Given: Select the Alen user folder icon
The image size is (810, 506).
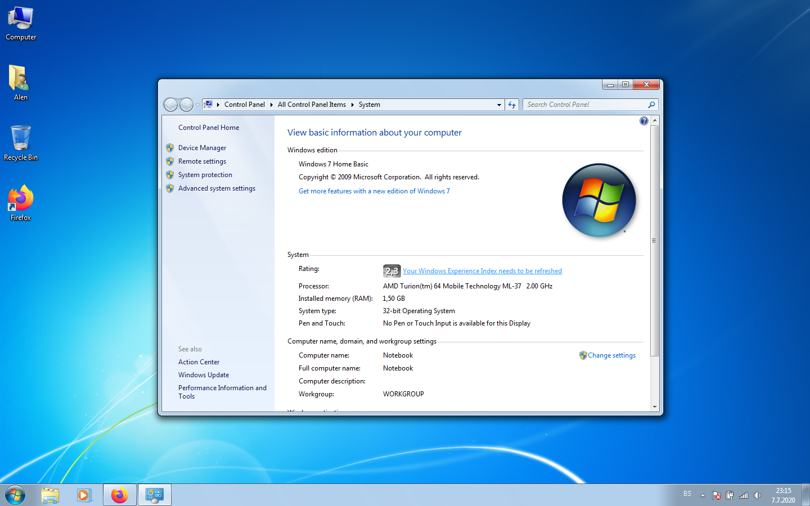Looking at the screenshot, I should (x=21, y=83).
